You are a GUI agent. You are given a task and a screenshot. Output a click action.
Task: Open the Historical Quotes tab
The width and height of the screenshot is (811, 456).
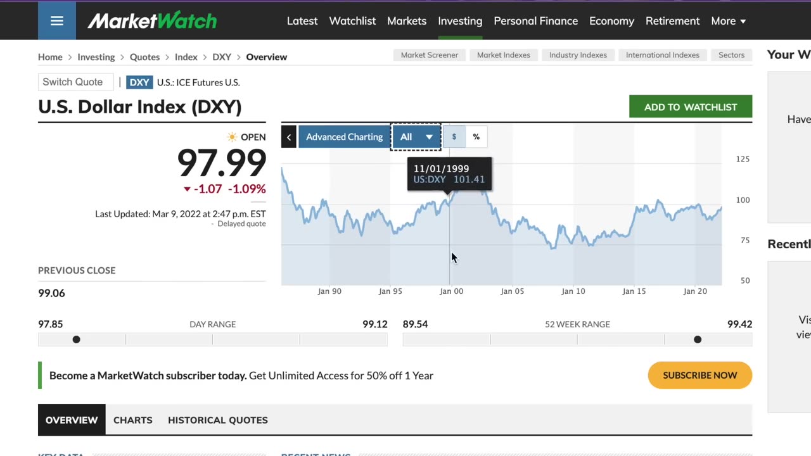coord(218,420)
